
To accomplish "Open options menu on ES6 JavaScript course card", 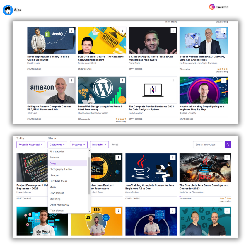I will pos(118,211).
